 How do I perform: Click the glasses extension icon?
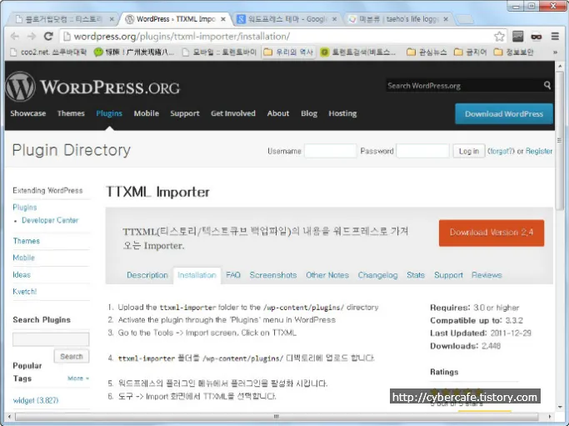537,37
